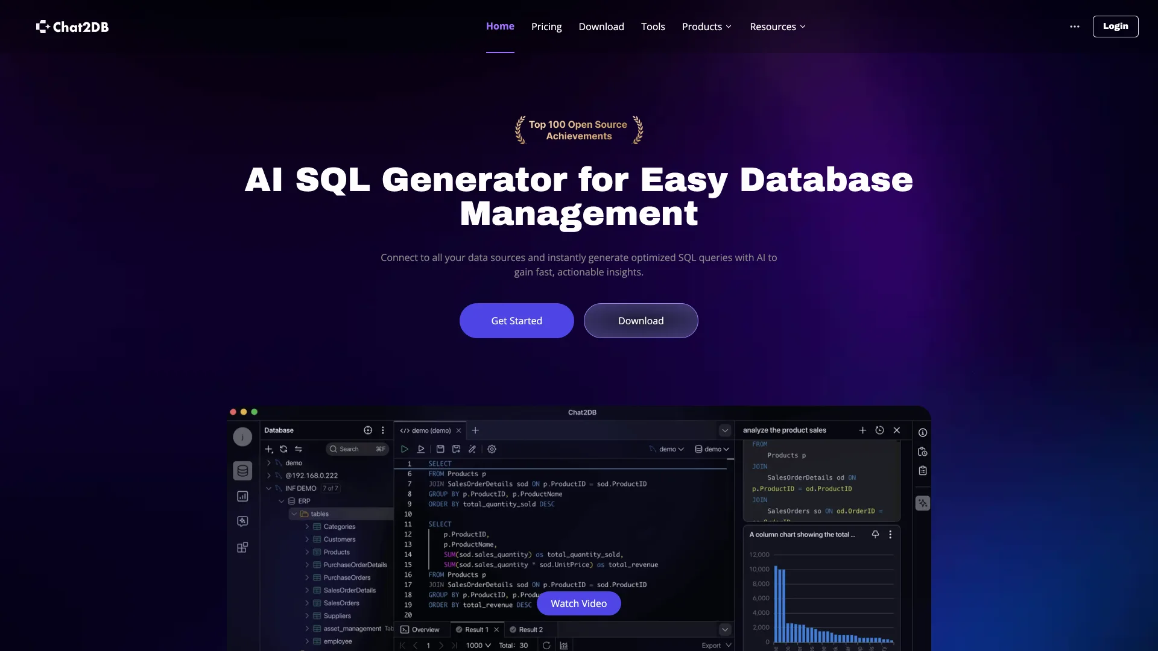Click the Get Started button
Screen dimensions: 1158x651
click(x=517, y=321)
